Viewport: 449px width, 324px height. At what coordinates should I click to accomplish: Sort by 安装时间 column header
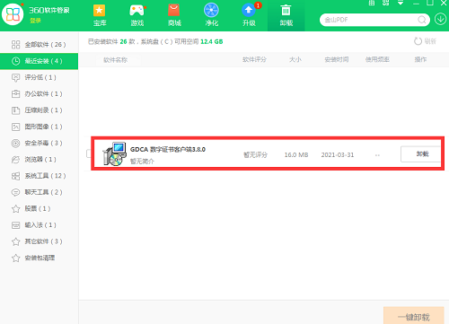(x=337, y=59)
